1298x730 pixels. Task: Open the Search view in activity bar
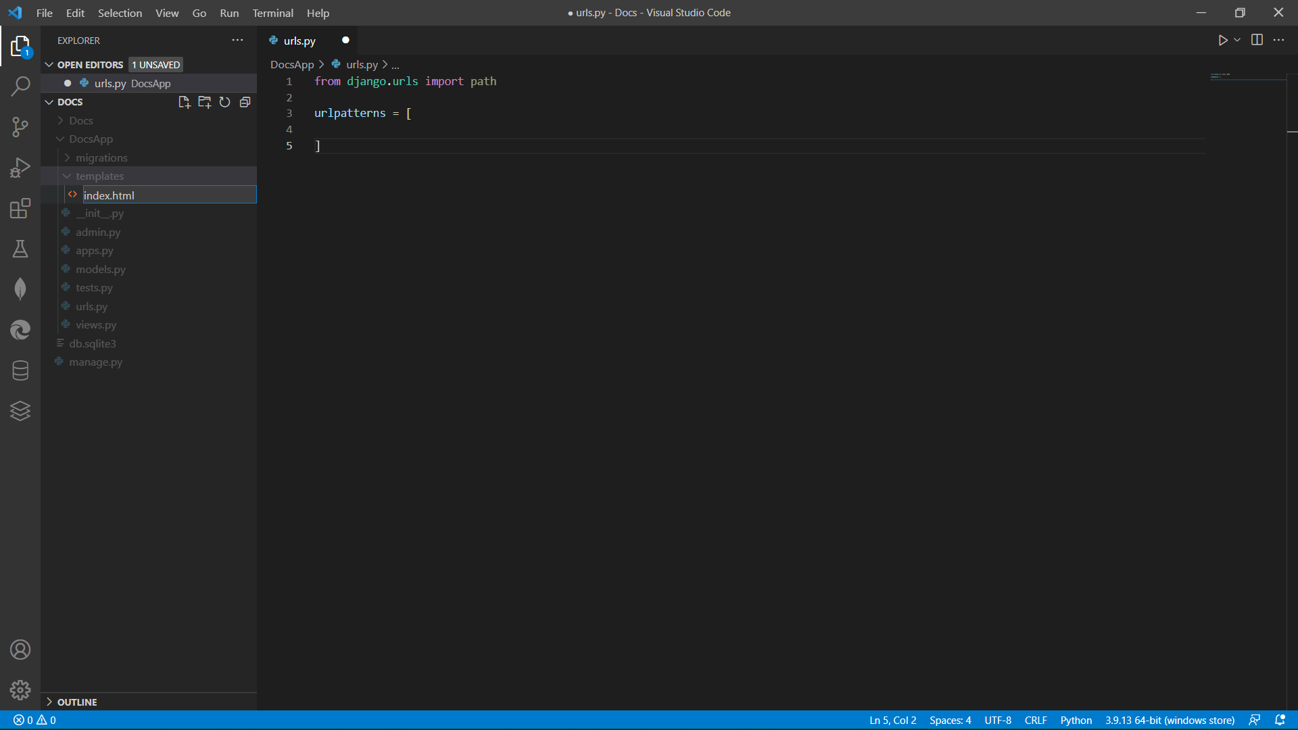point(20,87)
